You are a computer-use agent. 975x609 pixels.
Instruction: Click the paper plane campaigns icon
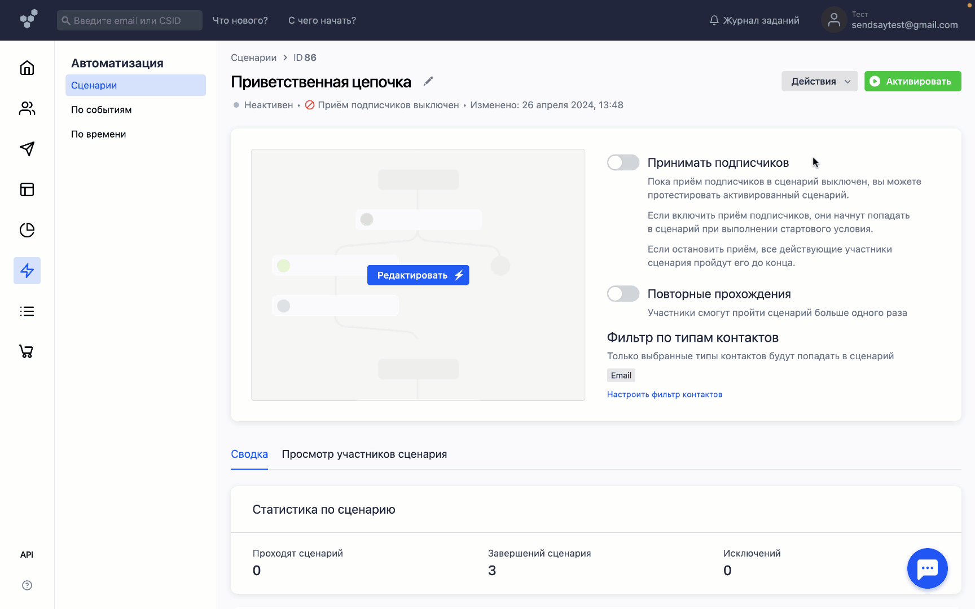click(27, 149)
